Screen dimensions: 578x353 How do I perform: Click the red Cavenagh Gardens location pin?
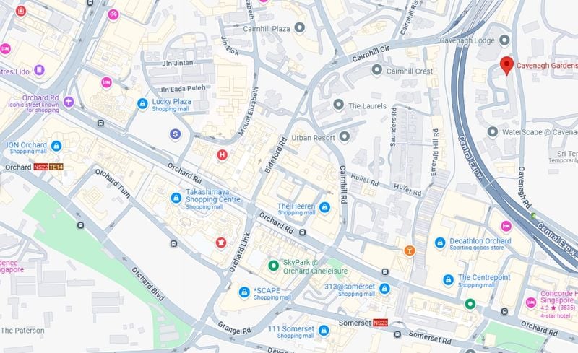tap(507, 66)
